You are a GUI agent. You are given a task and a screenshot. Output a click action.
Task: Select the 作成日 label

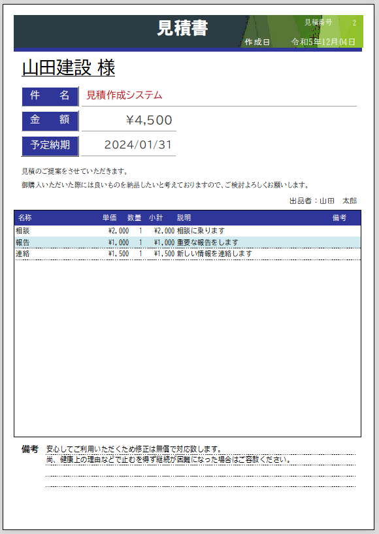tap(257, 42)
